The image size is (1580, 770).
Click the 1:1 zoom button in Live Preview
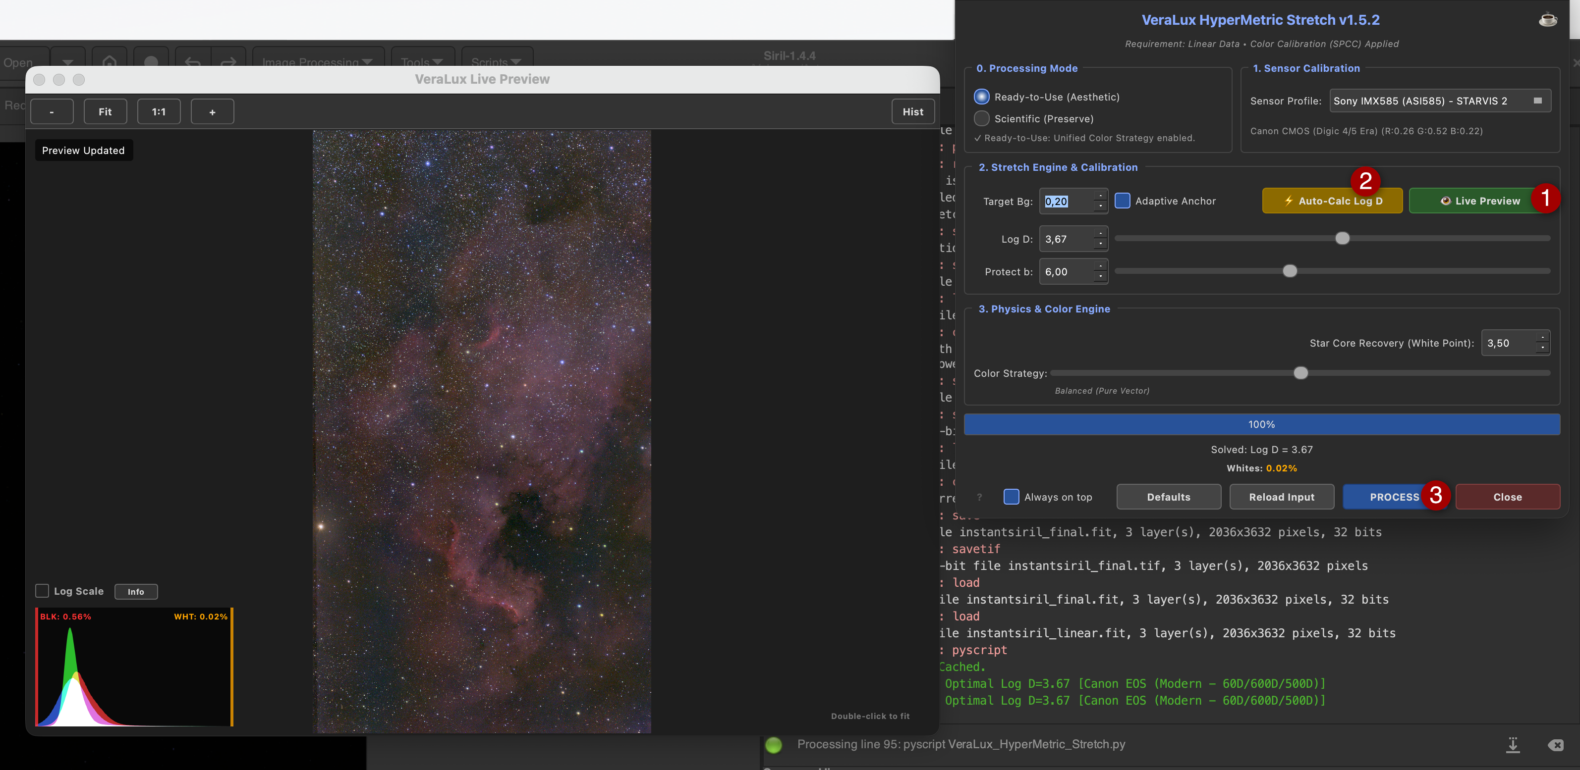[158, 111]
